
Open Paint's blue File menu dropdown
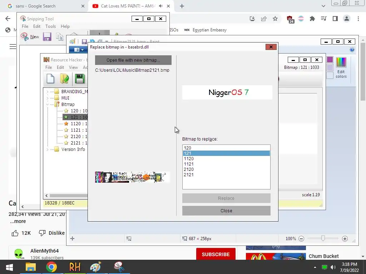point(79,50)
